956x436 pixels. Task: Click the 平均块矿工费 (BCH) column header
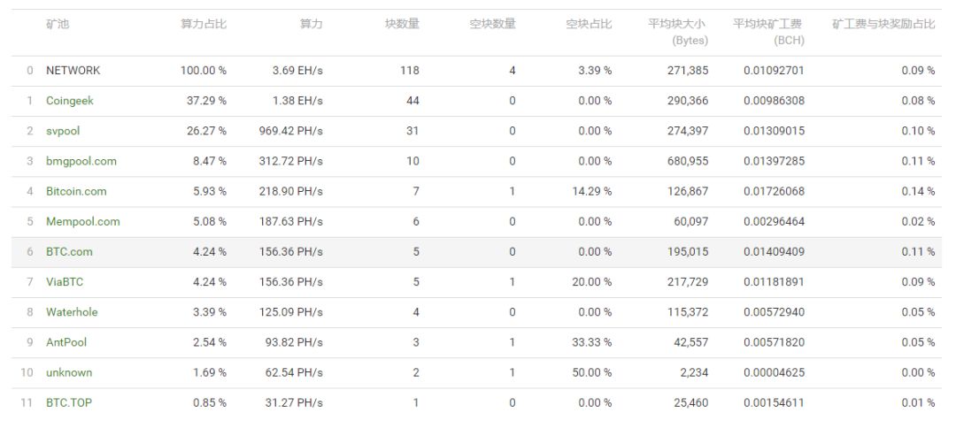click(x=768, y=32)
